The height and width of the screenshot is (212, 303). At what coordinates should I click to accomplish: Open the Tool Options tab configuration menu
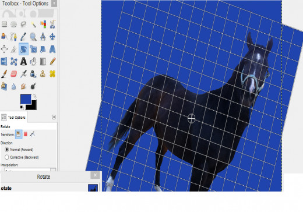click(x=54, y=117)
